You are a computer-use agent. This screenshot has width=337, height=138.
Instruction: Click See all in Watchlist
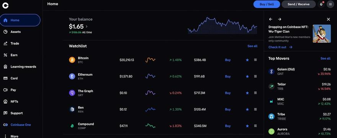(x=252, y=46)
